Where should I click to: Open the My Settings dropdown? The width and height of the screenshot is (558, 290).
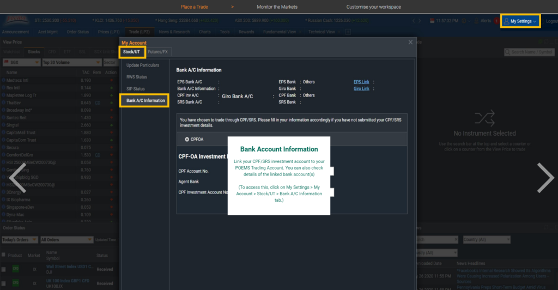pyautogui.click(x=520, y=21)
